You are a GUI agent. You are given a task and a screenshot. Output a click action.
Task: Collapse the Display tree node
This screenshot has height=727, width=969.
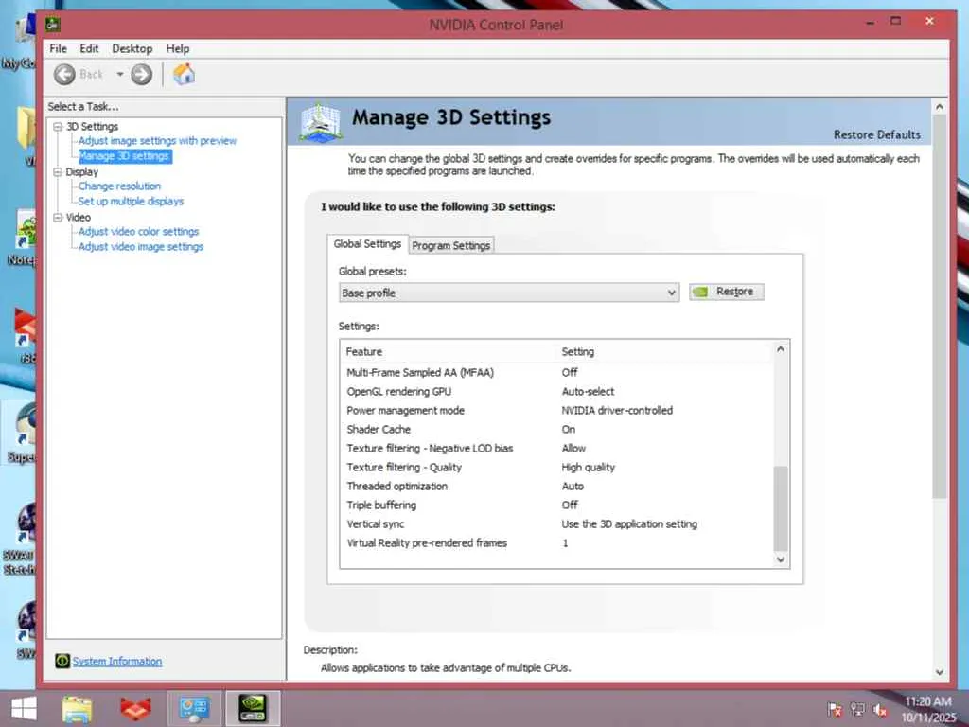click(x=58, y=172)
